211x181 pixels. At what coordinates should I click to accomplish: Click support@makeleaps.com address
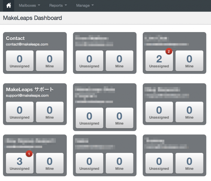(27, 95)
